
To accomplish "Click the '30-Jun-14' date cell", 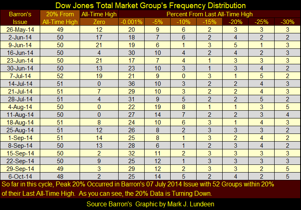I will tap(20, 68).
